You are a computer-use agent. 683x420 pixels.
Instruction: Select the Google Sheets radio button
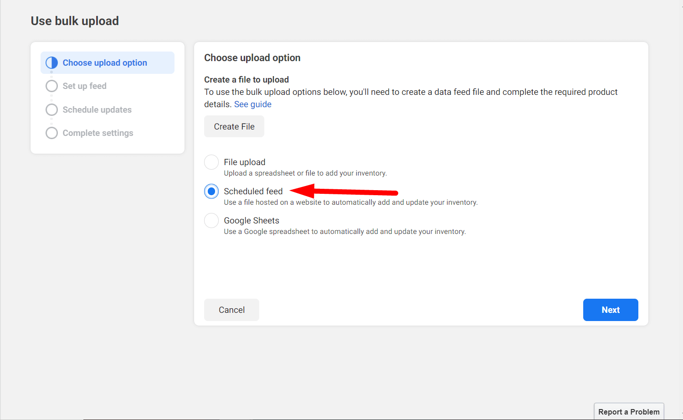pos(211,220)
